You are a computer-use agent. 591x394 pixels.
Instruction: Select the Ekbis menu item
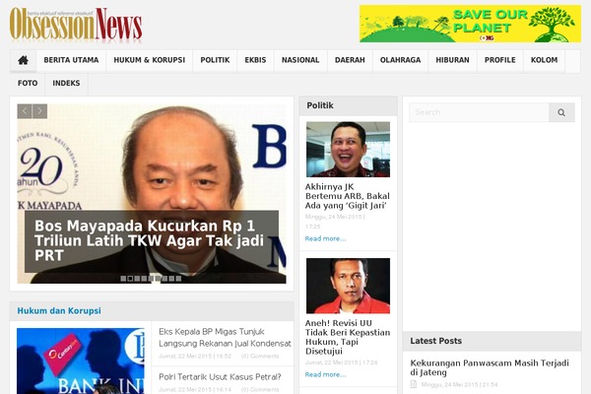point(255,60)
